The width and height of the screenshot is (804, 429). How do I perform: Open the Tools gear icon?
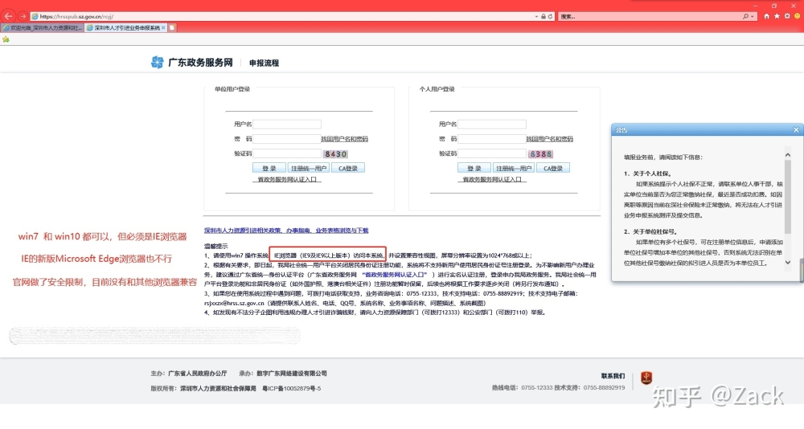[x=787, y=16]
